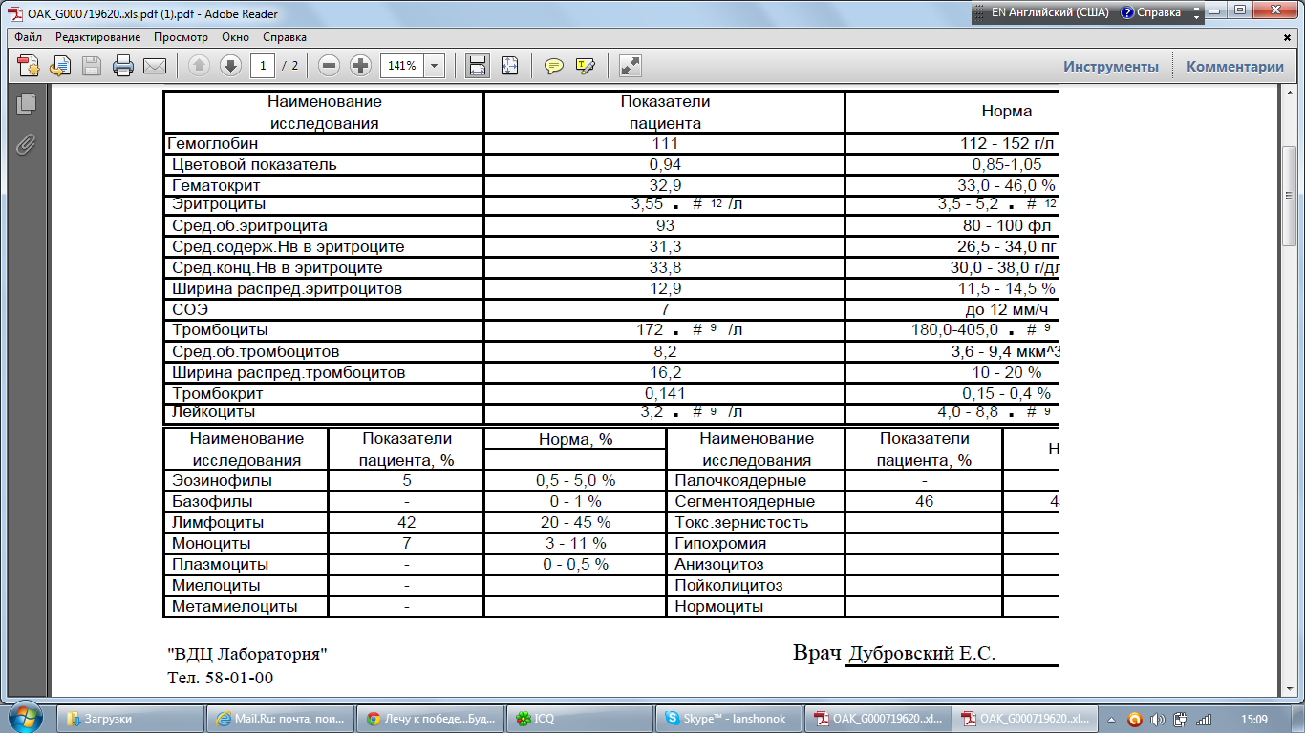Click the Тел. 58-01-00 text

coord(221,679)
